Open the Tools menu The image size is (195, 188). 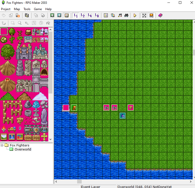27,9
